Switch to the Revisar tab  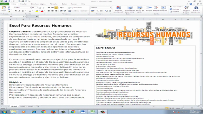pyautogui.click(x=74, y=4)
